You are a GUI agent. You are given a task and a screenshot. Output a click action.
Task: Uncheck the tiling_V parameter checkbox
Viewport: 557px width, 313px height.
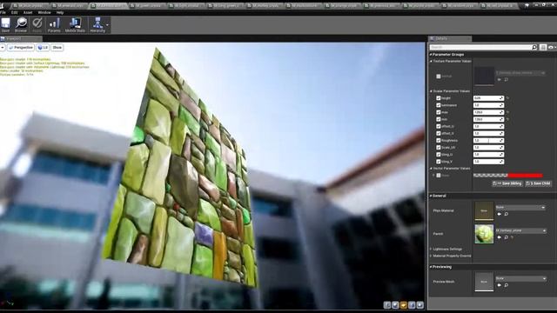point(439,162)
